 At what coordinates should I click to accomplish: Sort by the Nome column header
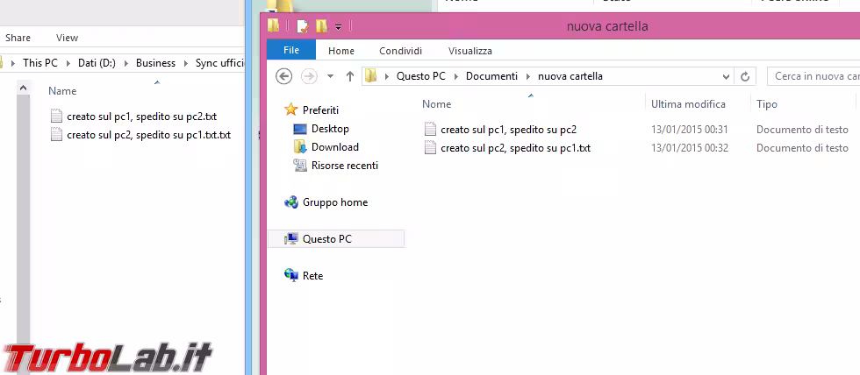[437, 104]
